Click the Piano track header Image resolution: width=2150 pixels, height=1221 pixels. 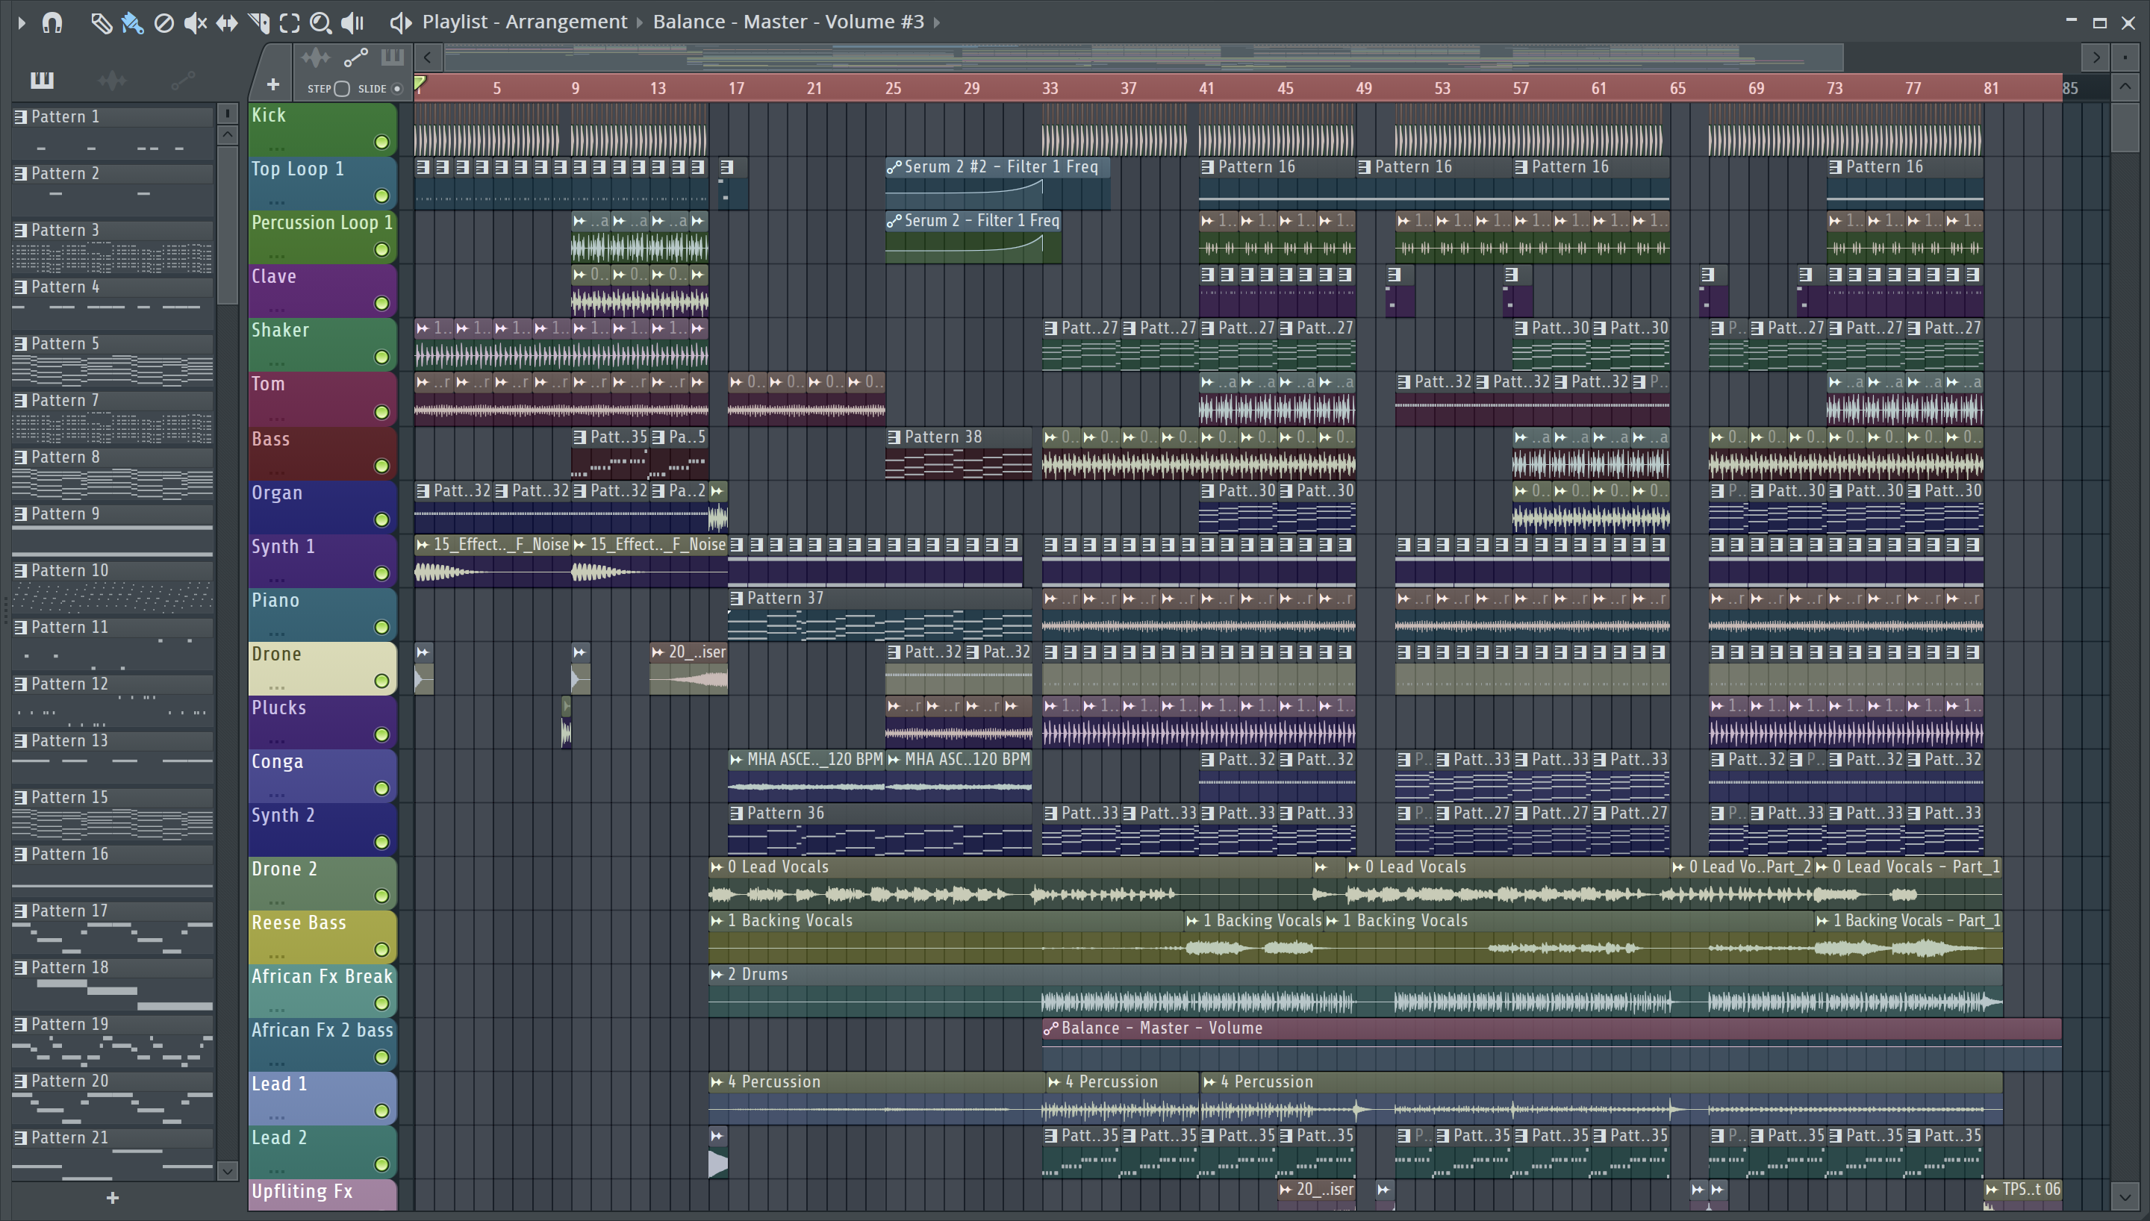(x=322, y=613)
